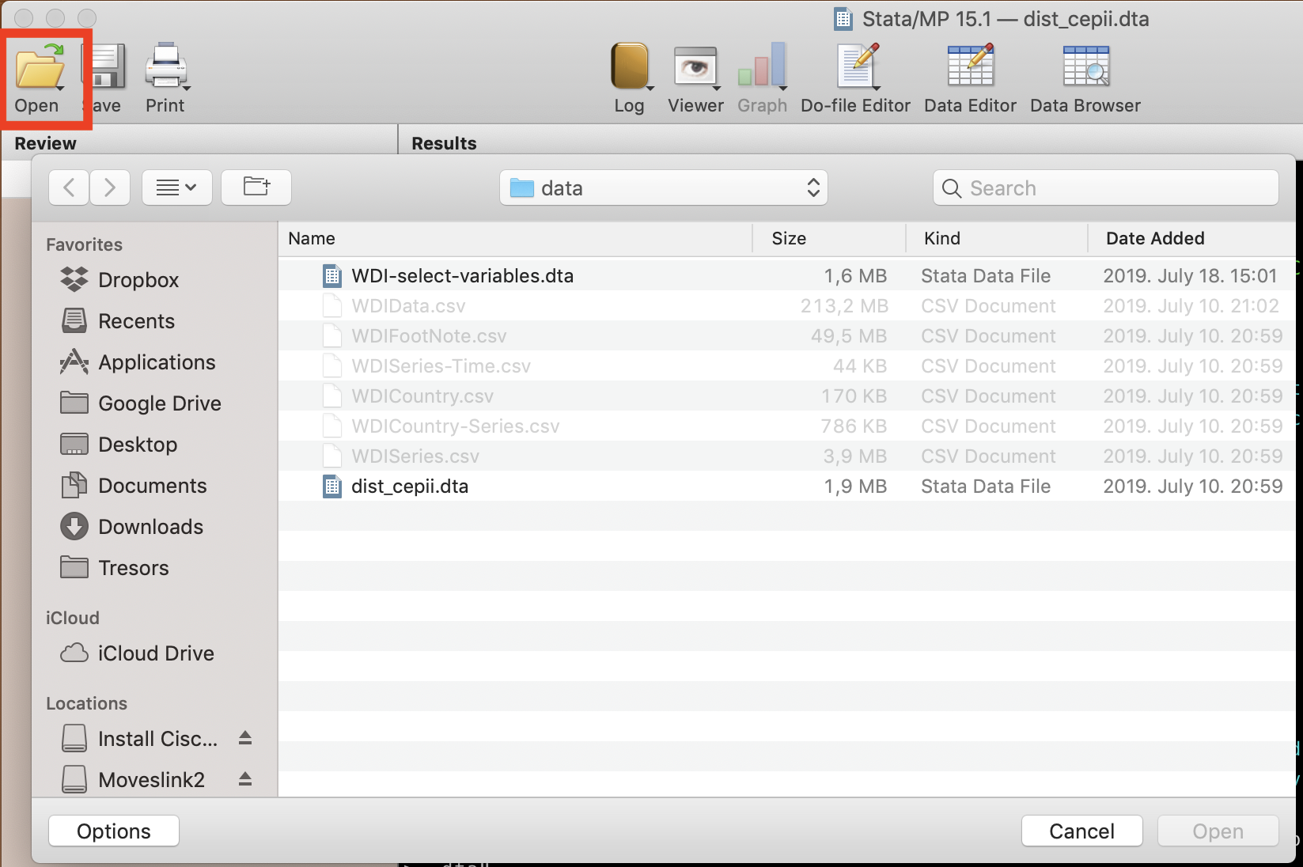Viewport: 1303px width, 867px height.
Task: Expand the view options list dropdown
Action: click(x=177, y=187)
